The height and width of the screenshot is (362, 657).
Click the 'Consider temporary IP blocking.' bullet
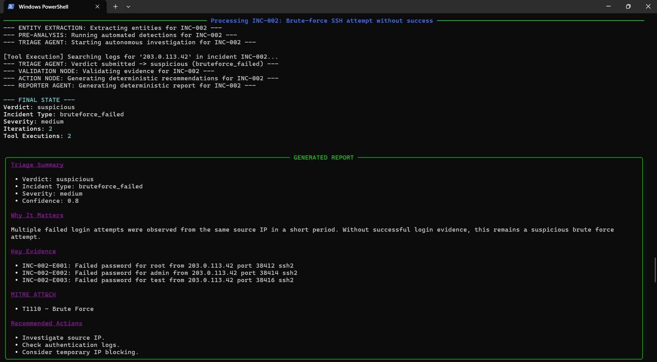click(x=81, y=352)
